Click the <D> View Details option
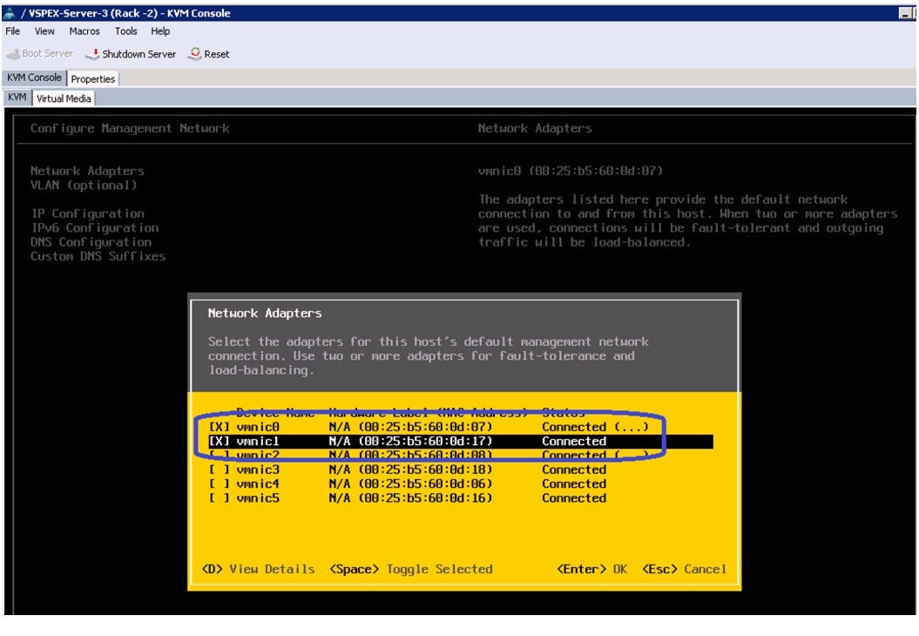The width and height of the screenshot is (919, 636). (x=258, y=569)
